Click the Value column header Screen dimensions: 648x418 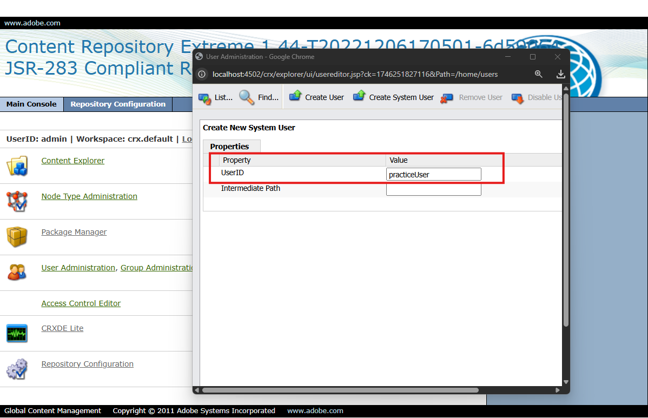[399, 160]
